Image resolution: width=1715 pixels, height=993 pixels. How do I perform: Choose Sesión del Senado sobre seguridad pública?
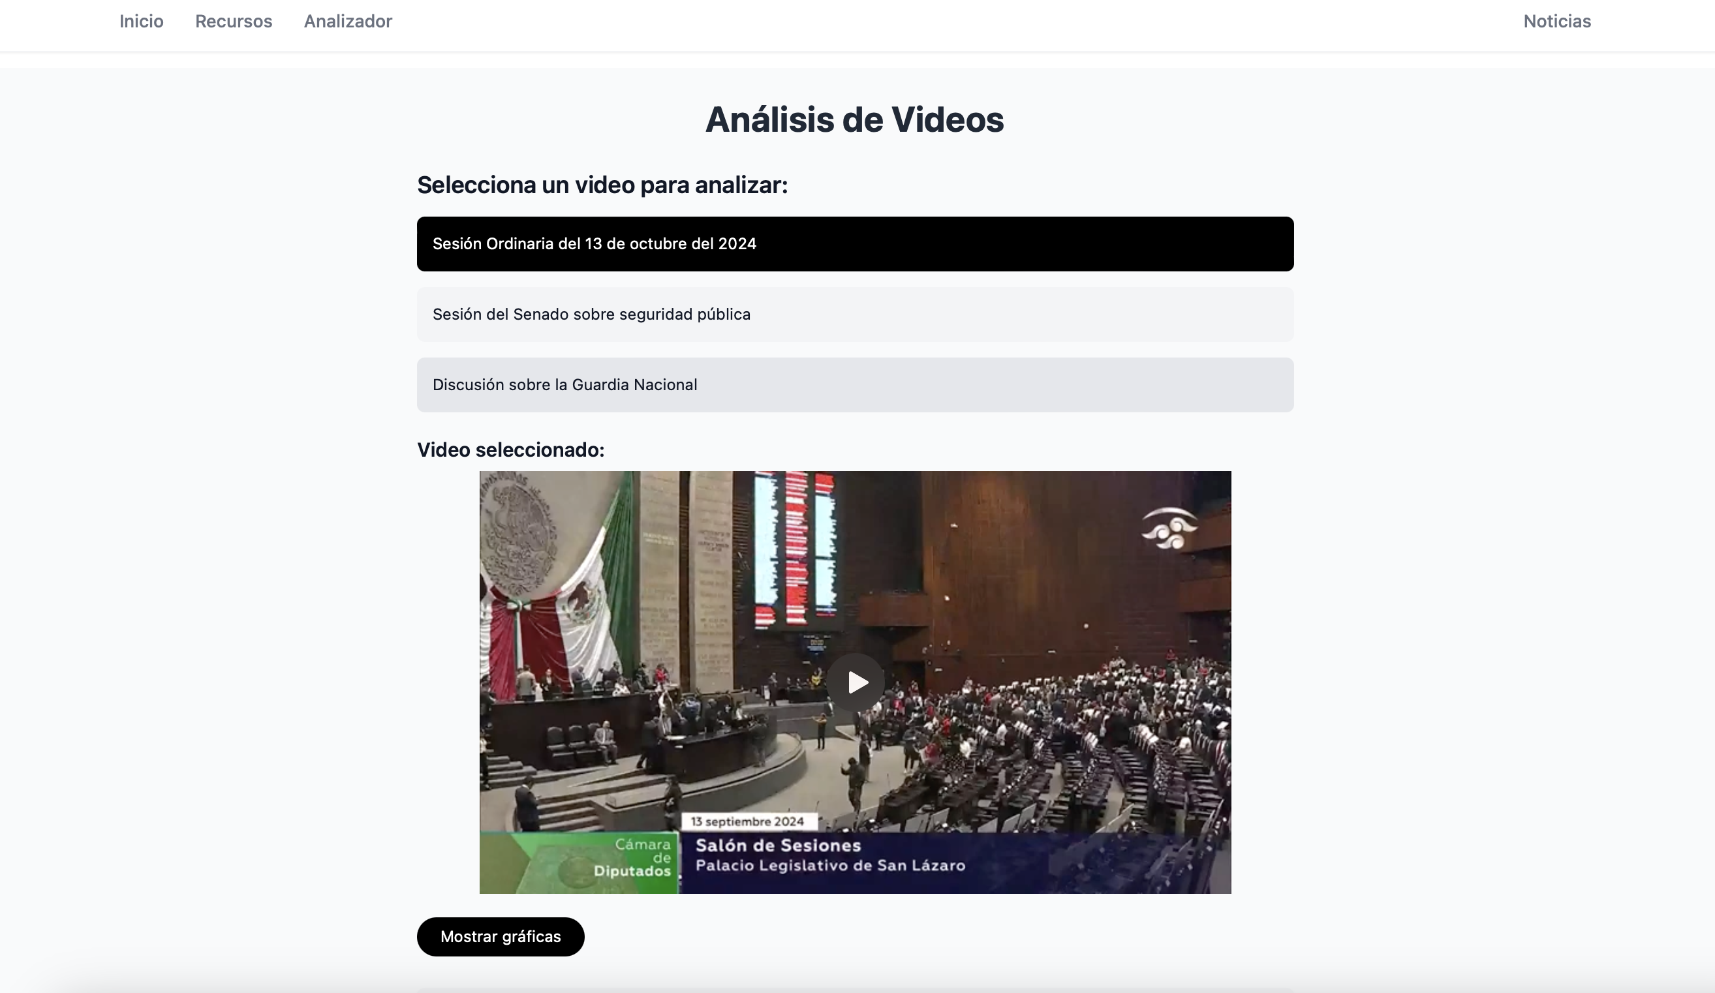855,314
